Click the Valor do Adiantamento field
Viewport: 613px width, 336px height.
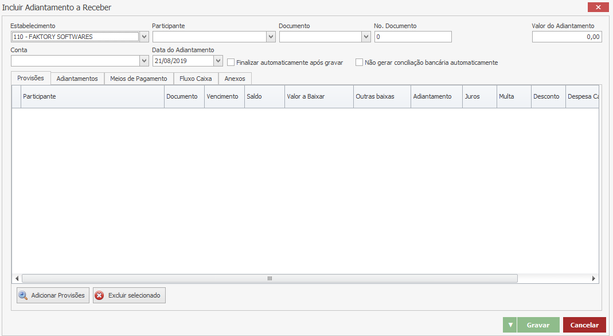(567, 37)
